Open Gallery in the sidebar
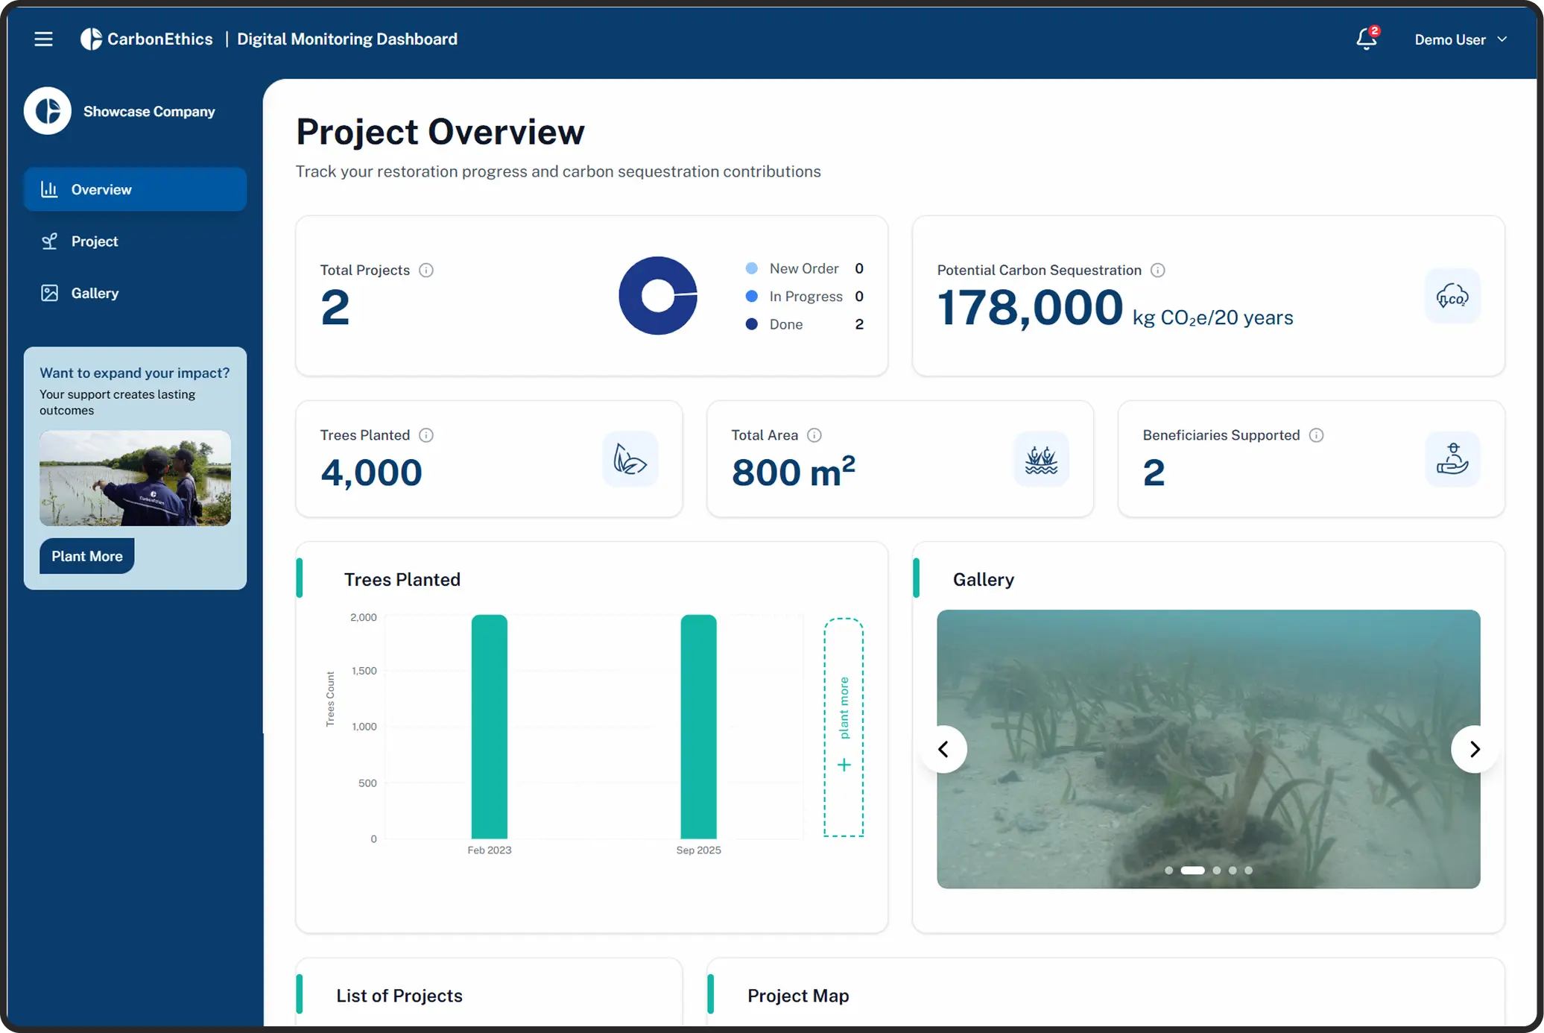The height and width of the screenshot is (1033, 1544). (135, 293)
